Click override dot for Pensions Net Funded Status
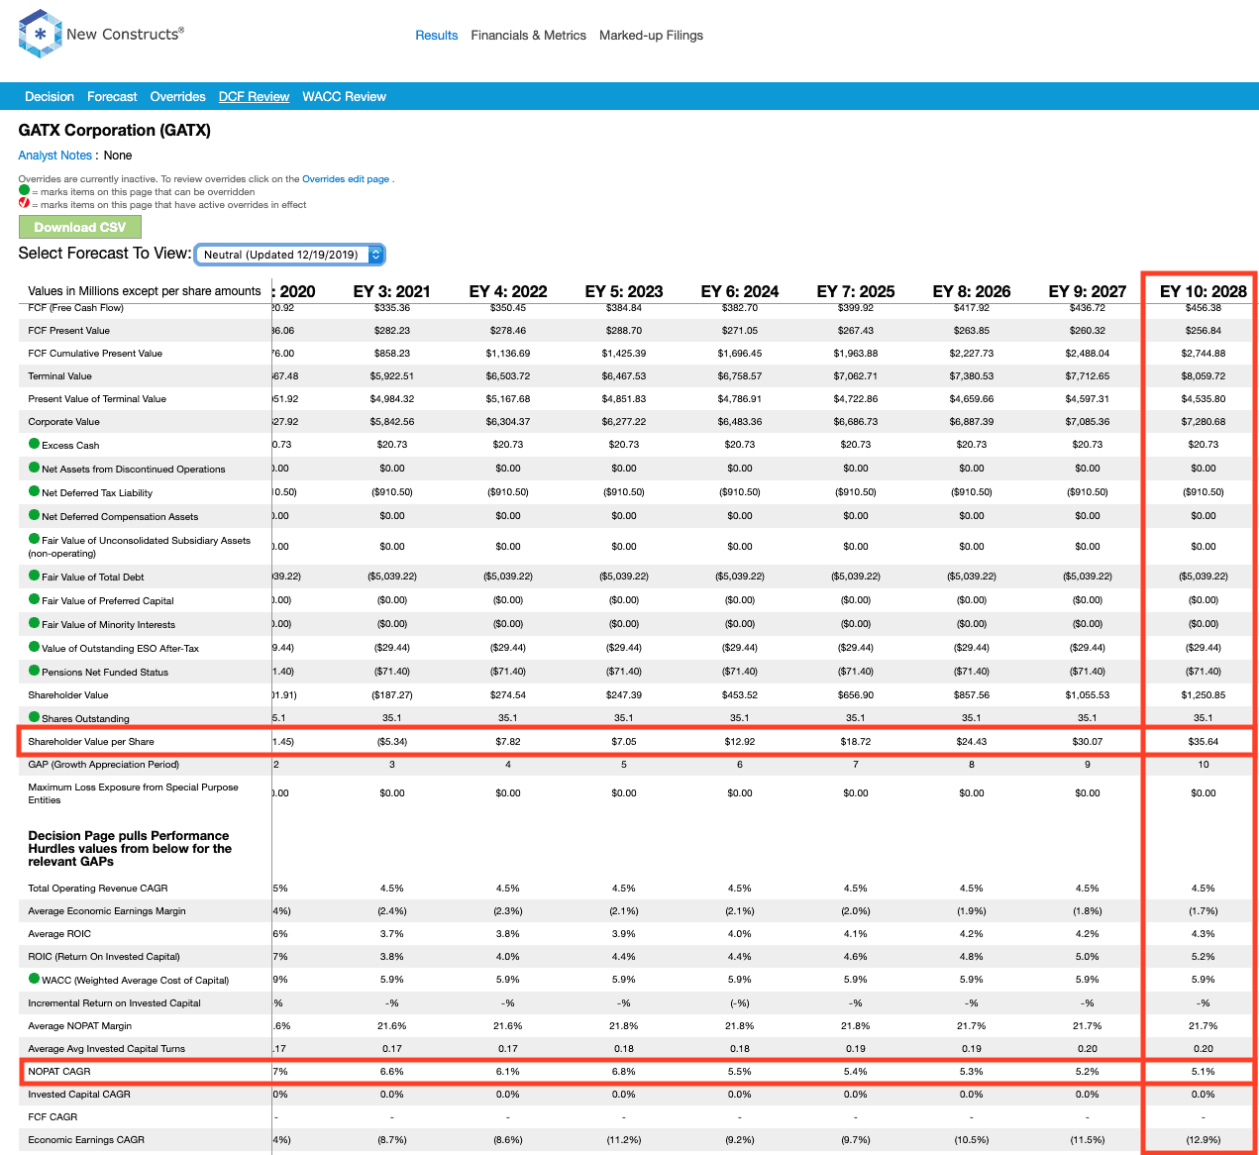 (34, 671)
